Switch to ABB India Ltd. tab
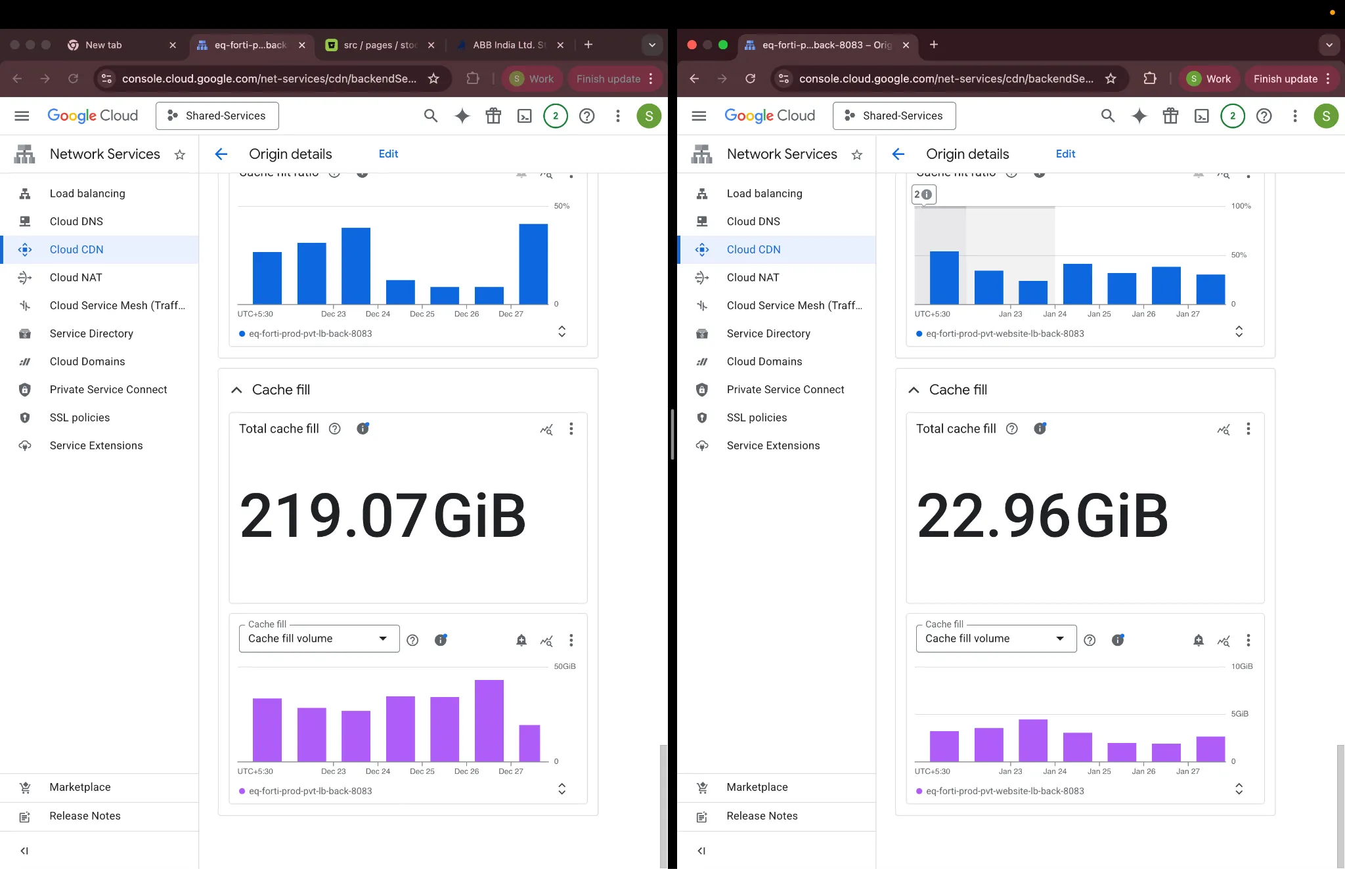Image resolution: width=1345 pixels, height=869 pixels. point(510,45)
